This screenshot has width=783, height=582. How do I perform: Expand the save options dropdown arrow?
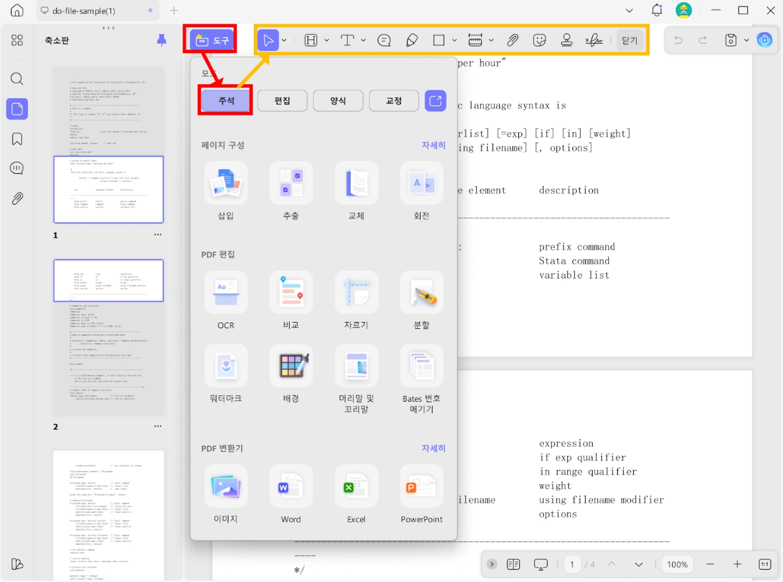(747, 40)
